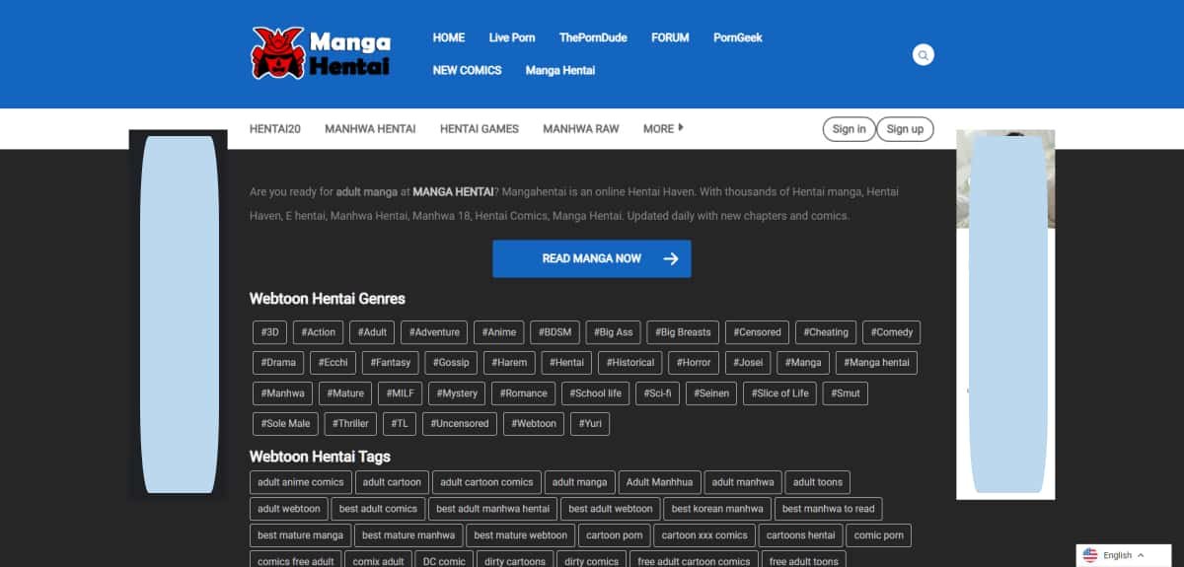Choose the #Romance genre tag
This screenshot has height=567, width=1184.
[x=523, y=393]
